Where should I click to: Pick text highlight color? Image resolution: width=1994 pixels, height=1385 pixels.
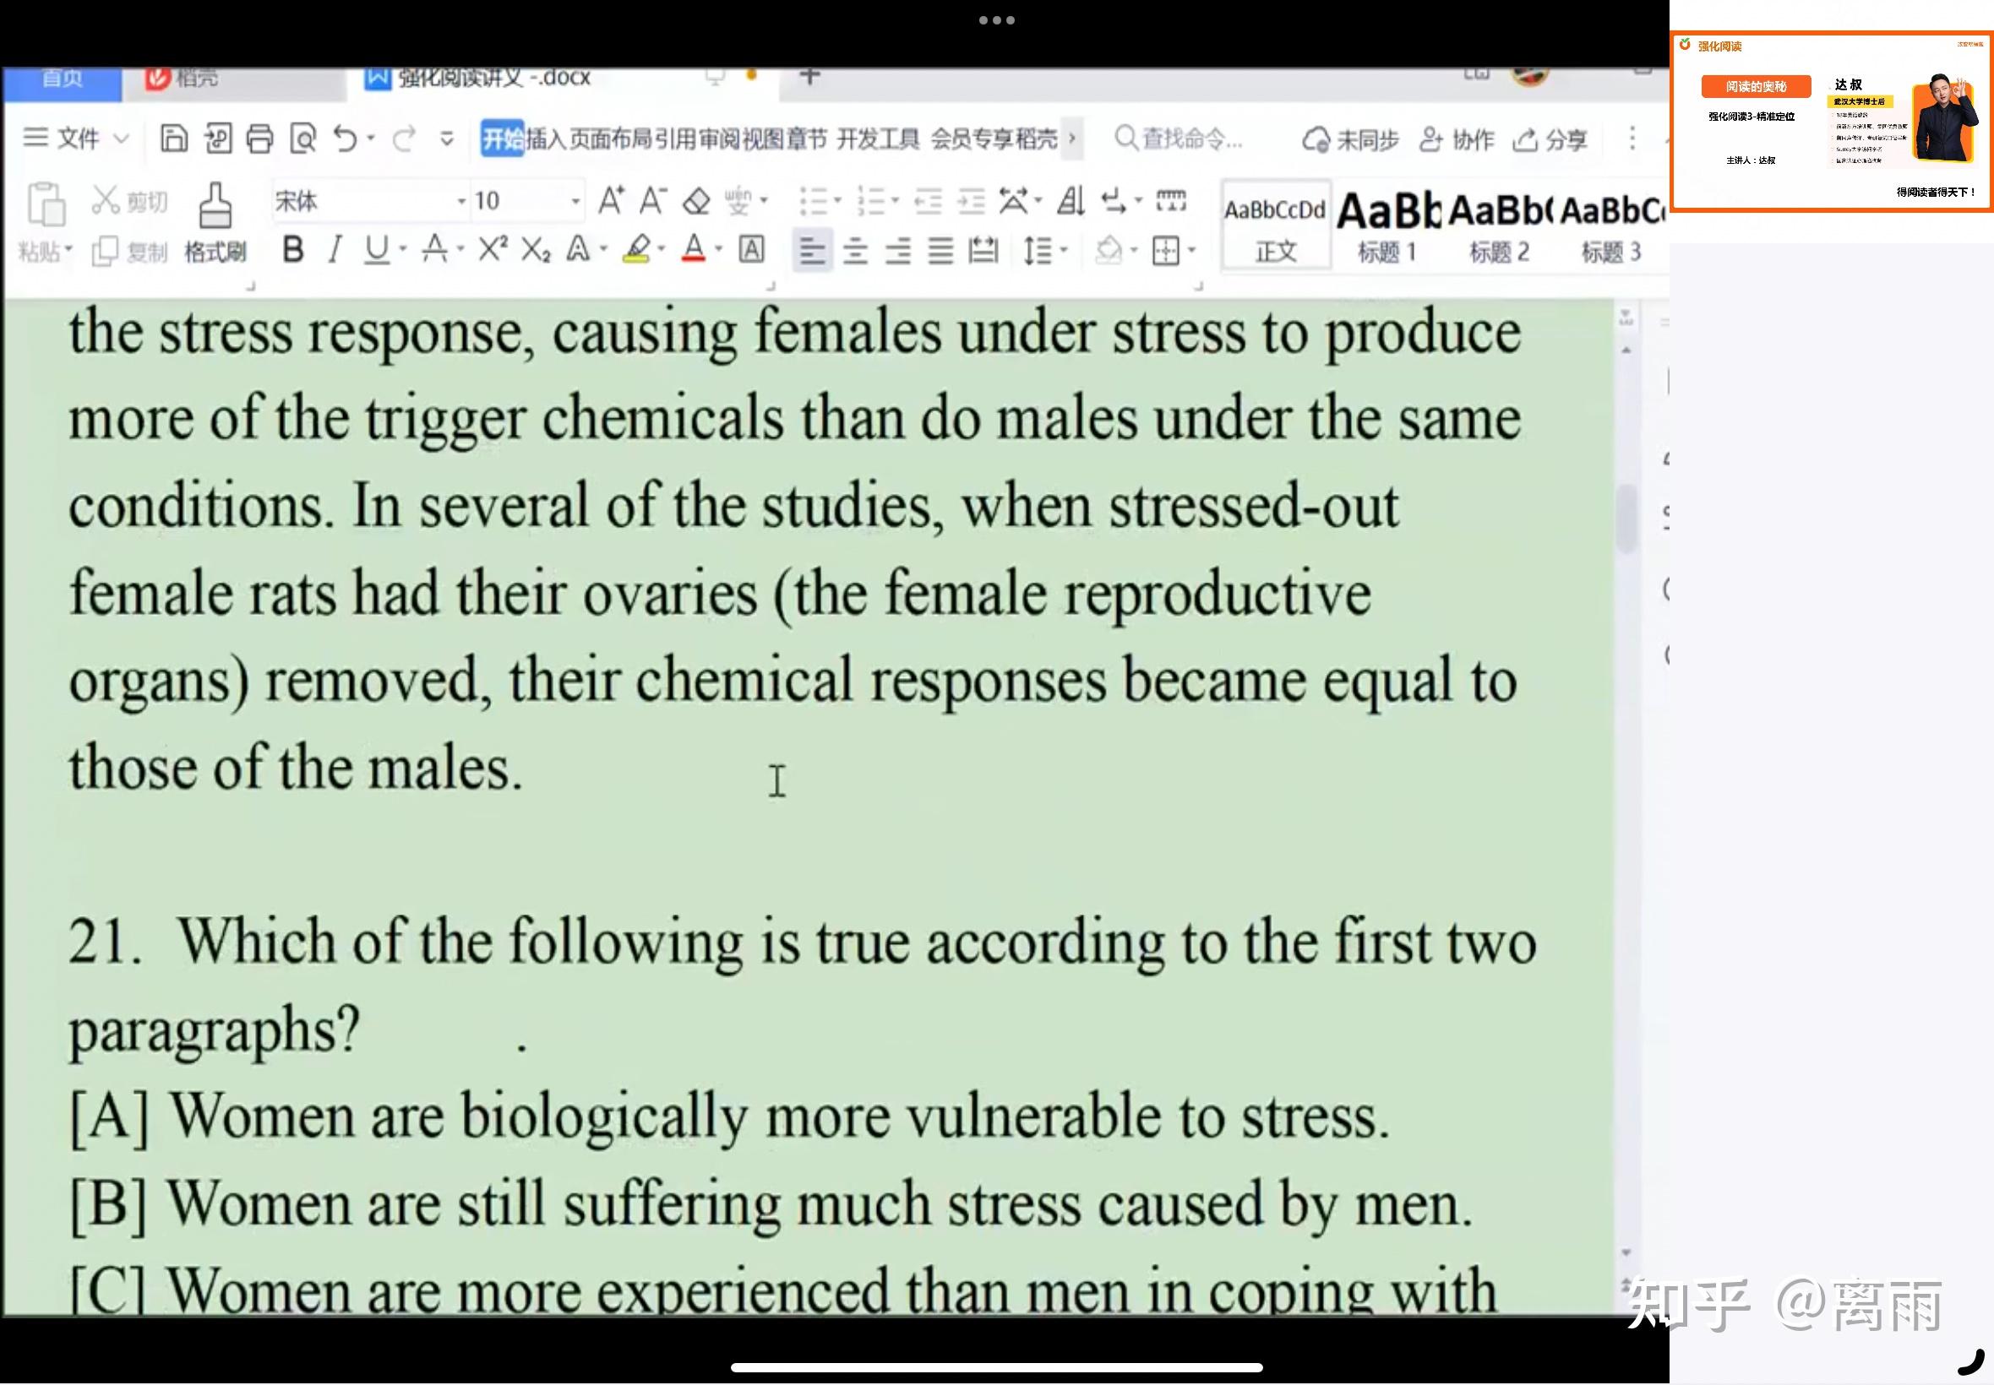coord(637,250)
